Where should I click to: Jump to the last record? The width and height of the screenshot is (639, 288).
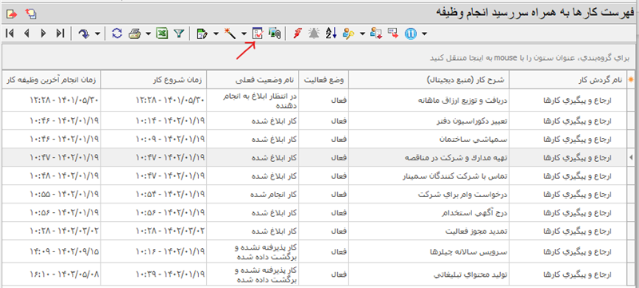point(61,34)
